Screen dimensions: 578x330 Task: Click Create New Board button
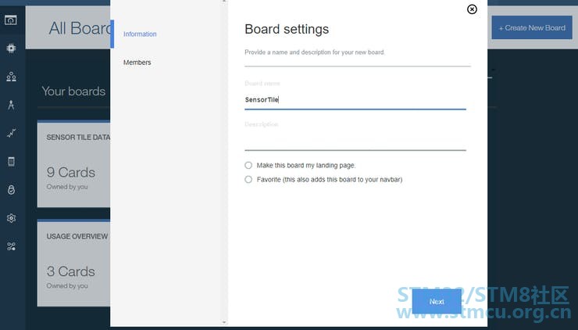532,27
